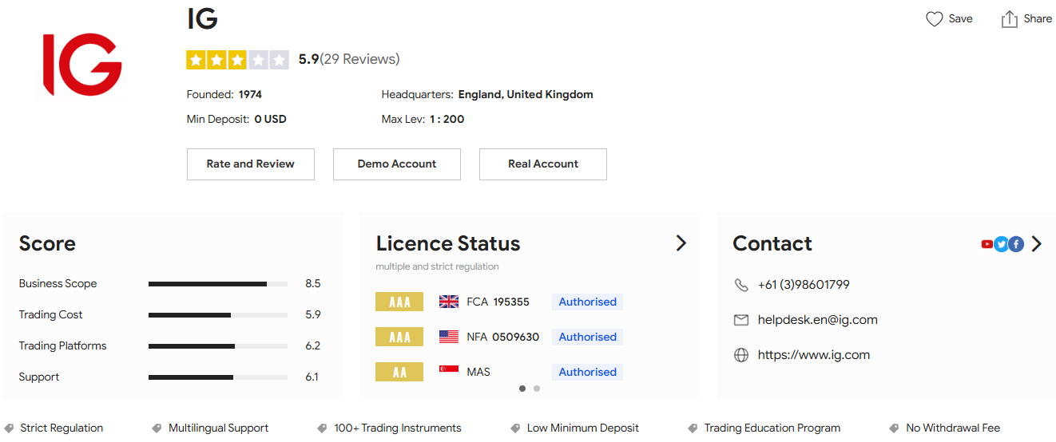Viewport: 1056px width, 442px height.
Task: Click the Rate and Review button
Action: (x=250, y=164)
